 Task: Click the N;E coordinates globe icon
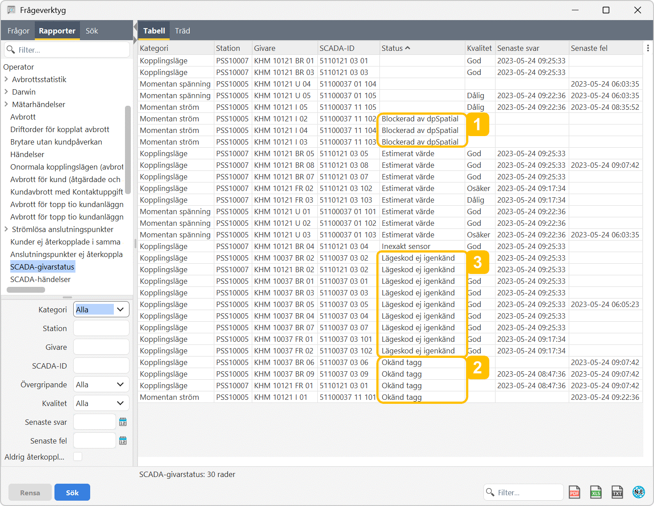click(638, 492)
